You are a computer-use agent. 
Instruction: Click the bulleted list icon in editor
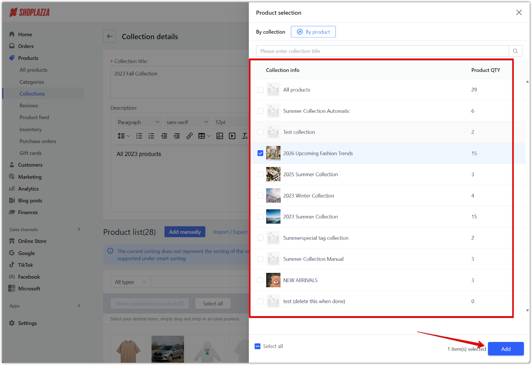(x=139, y=136)
